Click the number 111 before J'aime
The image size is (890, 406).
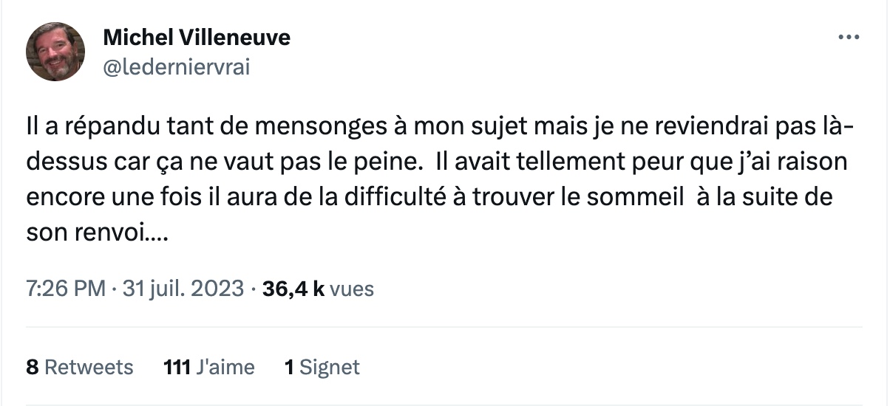(x=177, y=367)
